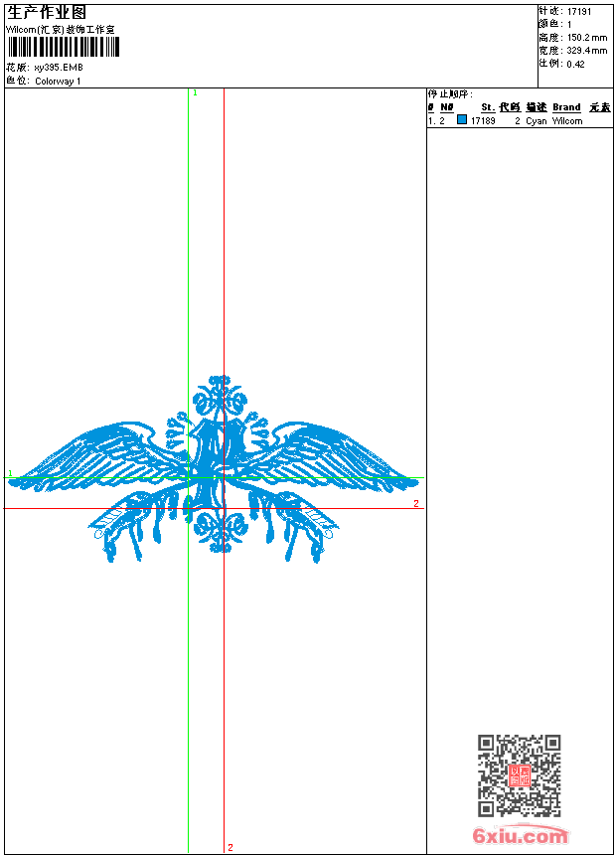The image size is (616, 855).
Task: Click the '代码' column header
Action: click(x=510, y=107)
